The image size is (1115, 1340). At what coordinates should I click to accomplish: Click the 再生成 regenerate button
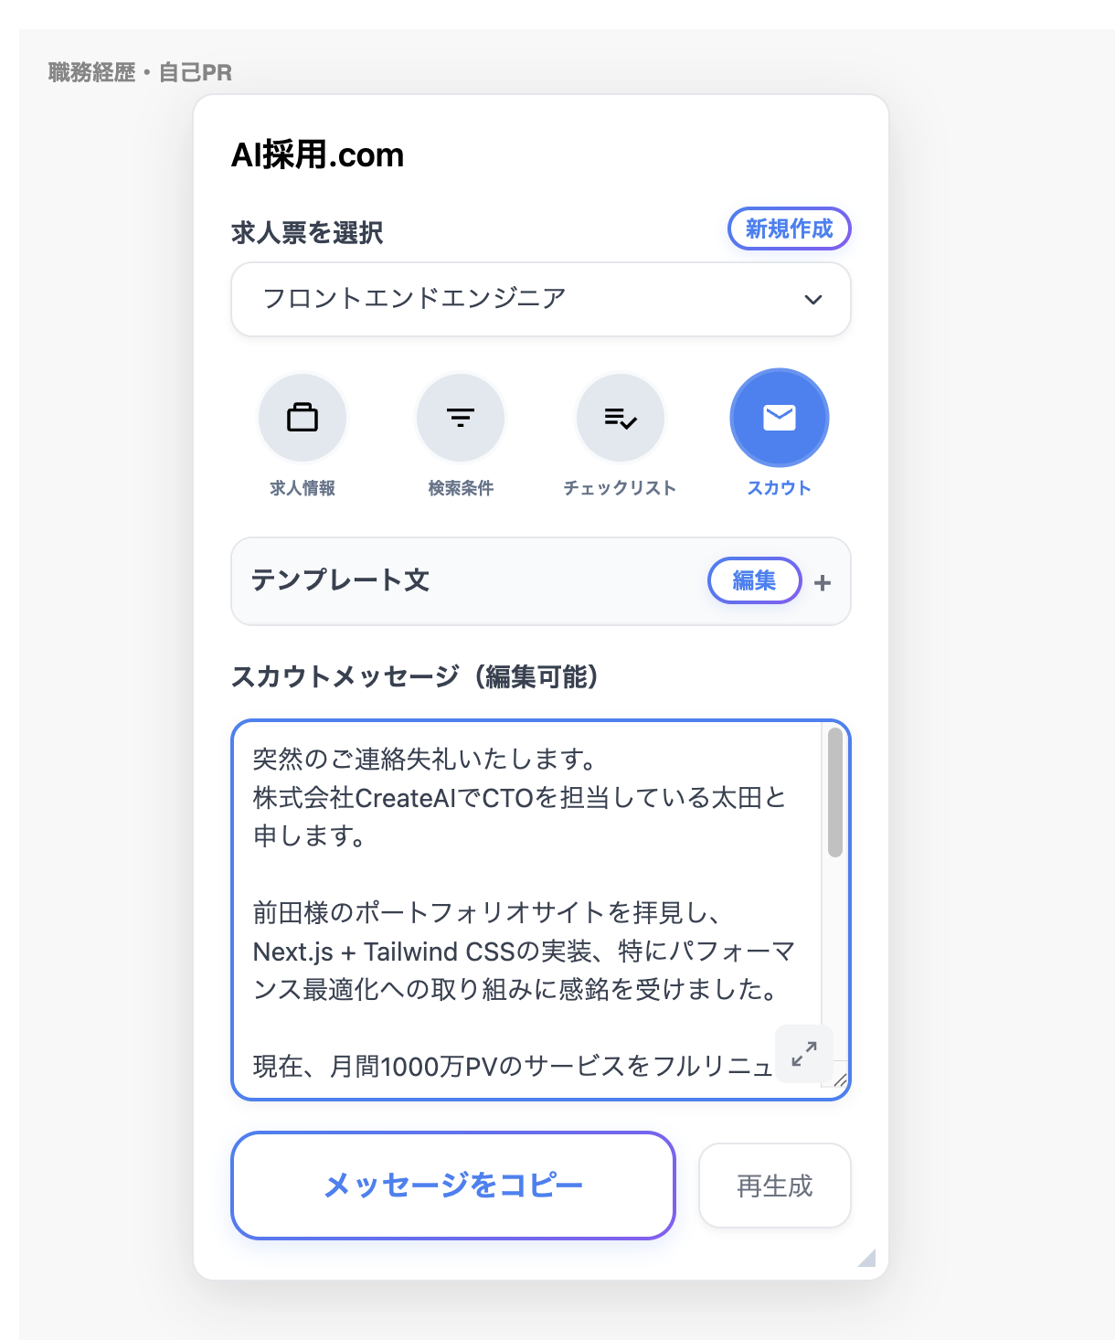click(775, 1186)
